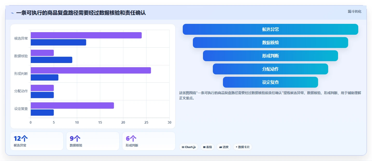372x161 pixels.
Task: Click the 漏斗转化 label at top right
Action: tap(354, 11)
